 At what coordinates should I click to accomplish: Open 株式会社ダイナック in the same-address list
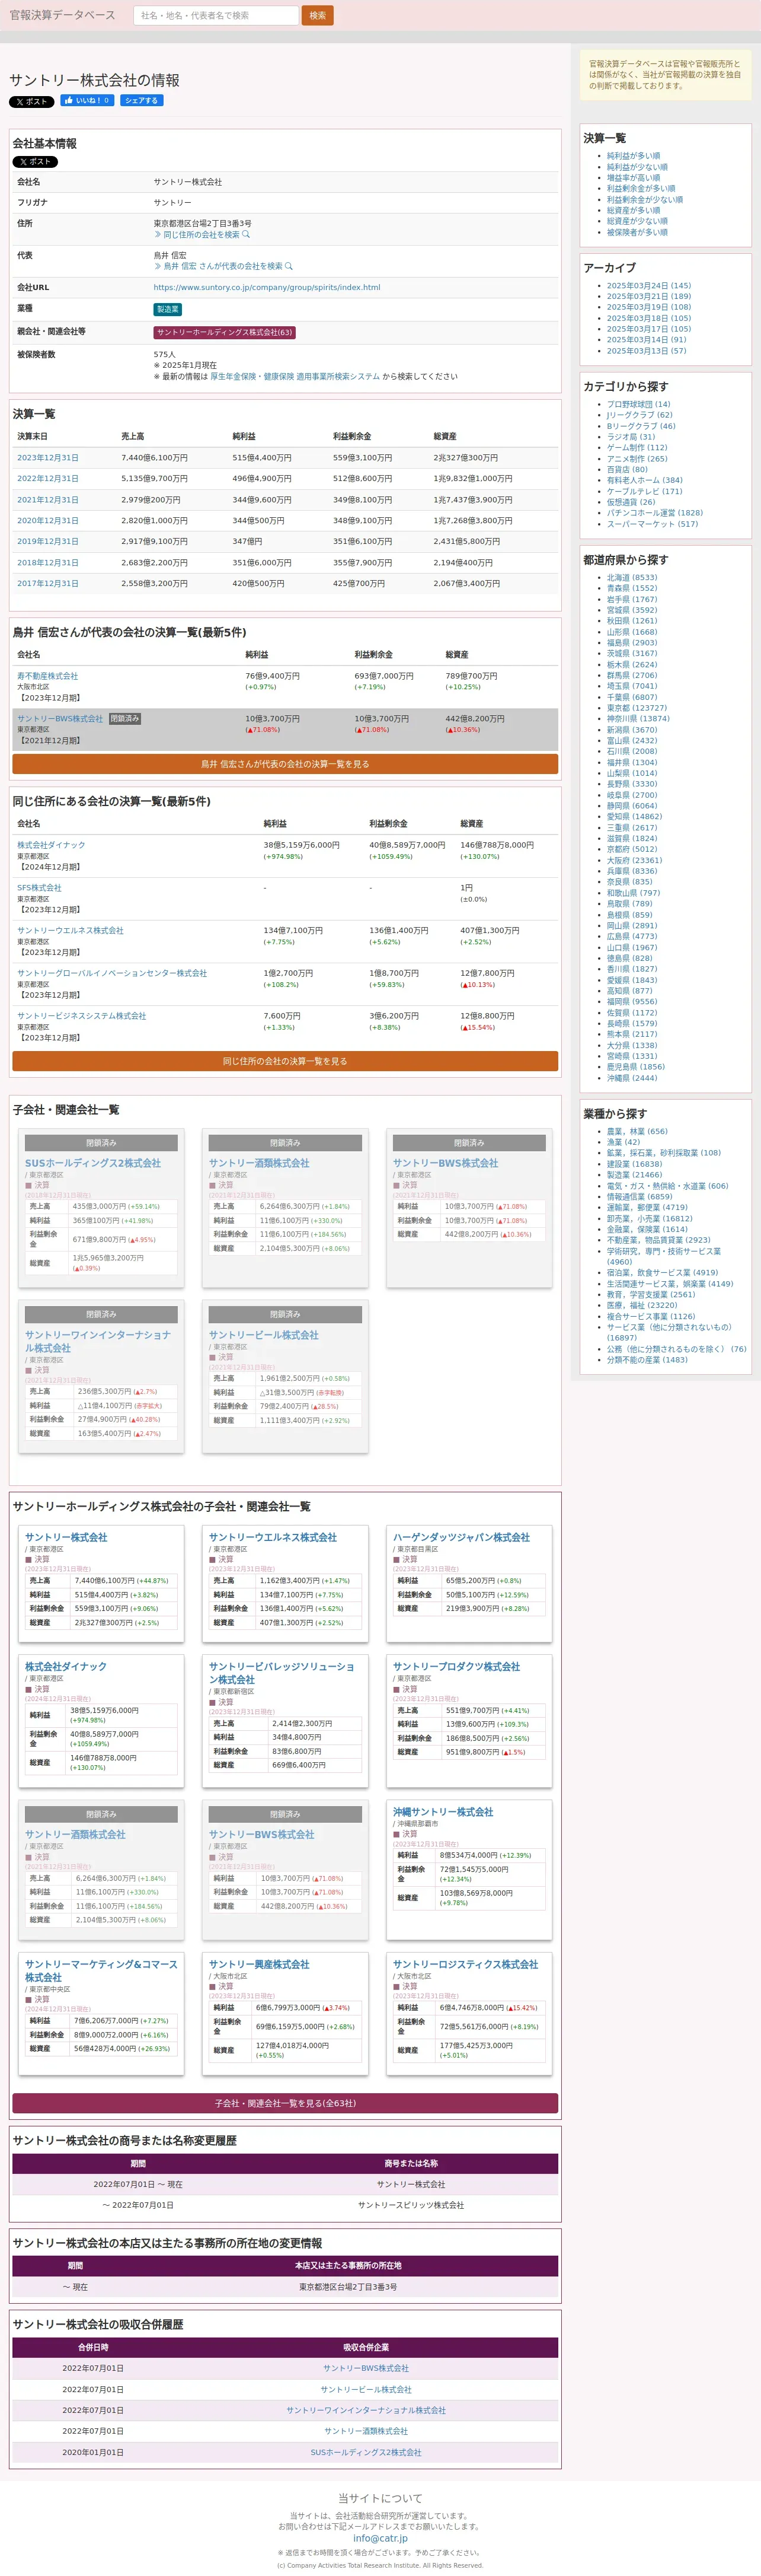[51, 845]
